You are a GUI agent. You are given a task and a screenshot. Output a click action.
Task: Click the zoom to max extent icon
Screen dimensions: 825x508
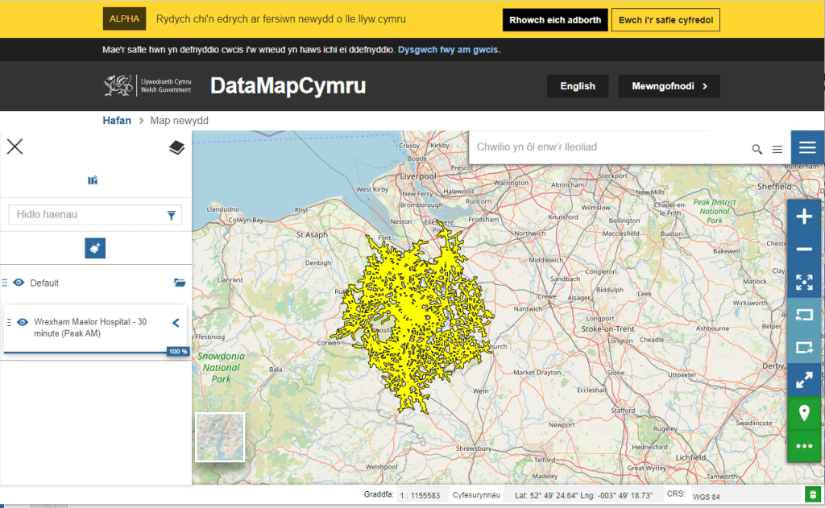pyautogui.click(x=804, y=283)
